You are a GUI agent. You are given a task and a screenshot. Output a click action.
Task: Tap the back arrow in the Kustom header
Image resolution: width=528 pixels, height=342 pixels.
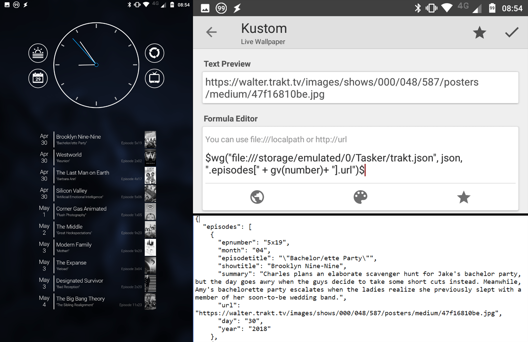[211, 32]
